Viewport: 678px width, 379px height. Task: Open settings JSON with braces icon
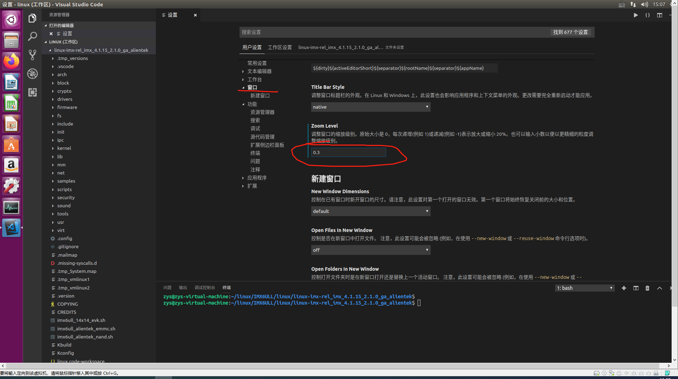647,15
